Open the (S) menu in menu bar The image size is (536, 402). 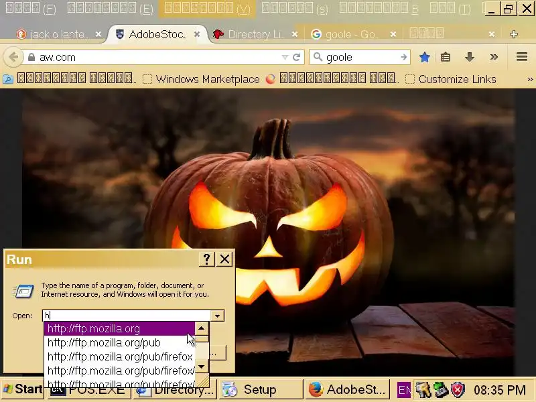click(x=295, y=8)
